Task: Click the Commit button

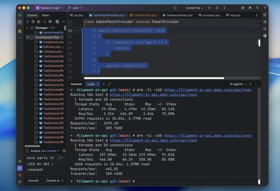Action: (33, 180)
